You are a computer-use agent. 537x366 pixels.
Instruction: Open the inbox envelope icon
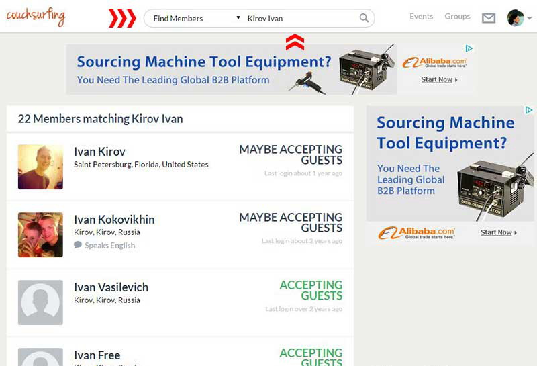pos(489,18)
